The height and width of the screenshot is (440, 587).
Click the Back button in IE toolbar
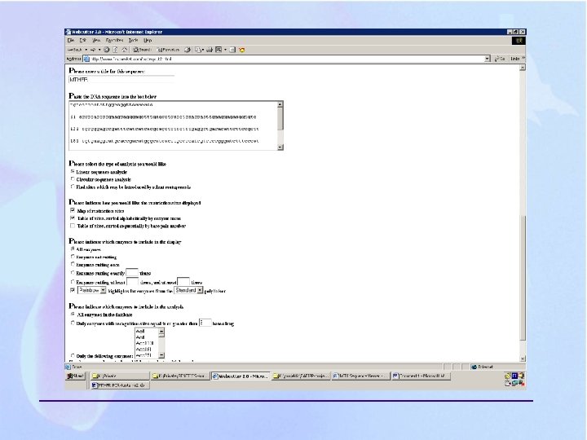[x=75, y=50]
